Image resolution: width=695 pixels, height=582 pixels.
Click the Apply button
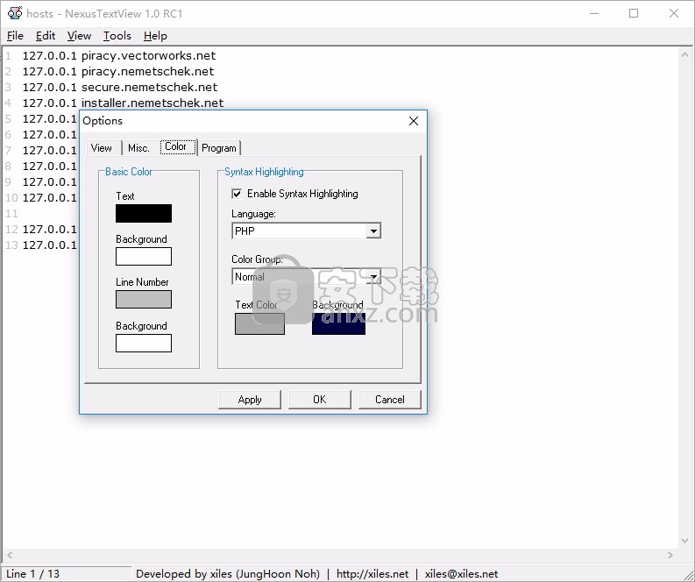click(x=250, y=400)
